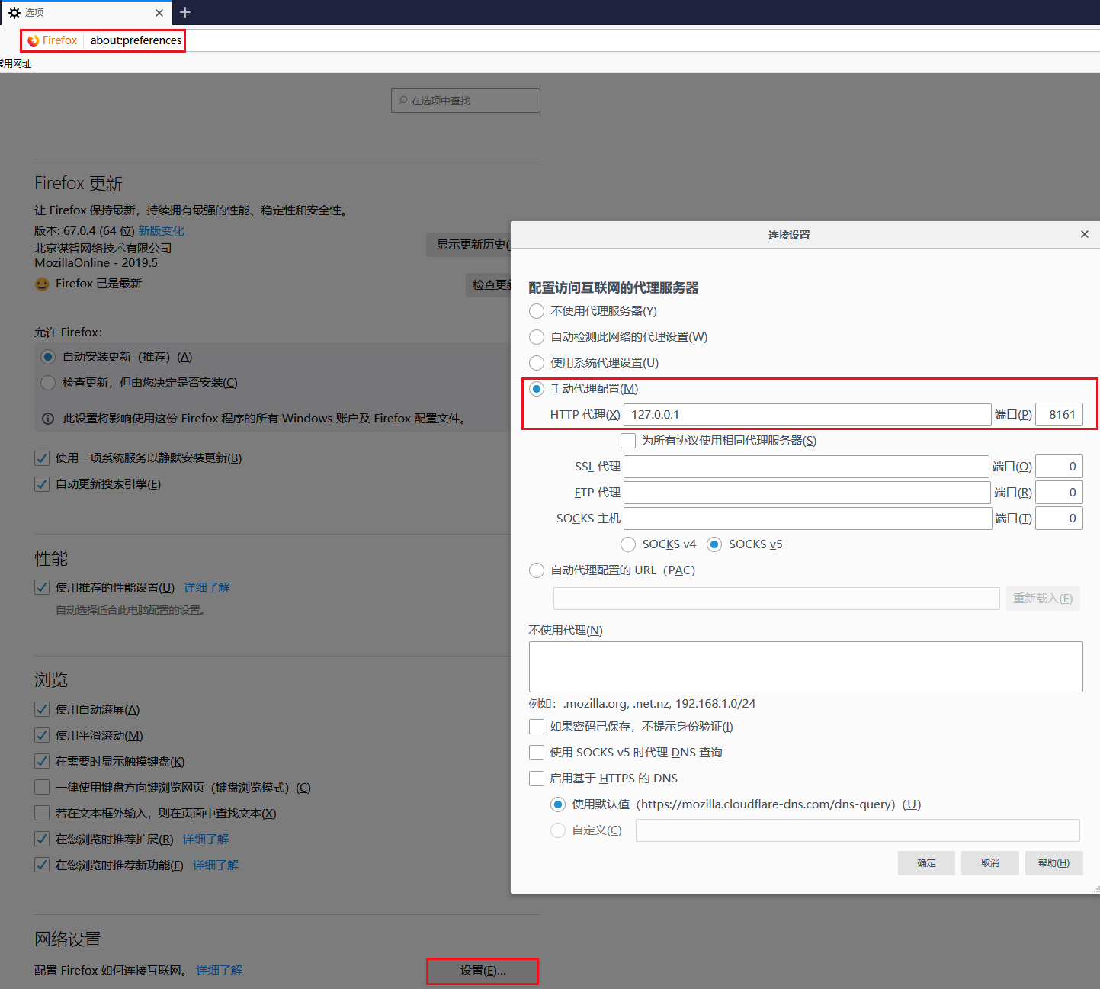Toggle 使用自动滚屏 checkbox
The height and width of the screenshot is (989, 1100).
pos(42,709)
